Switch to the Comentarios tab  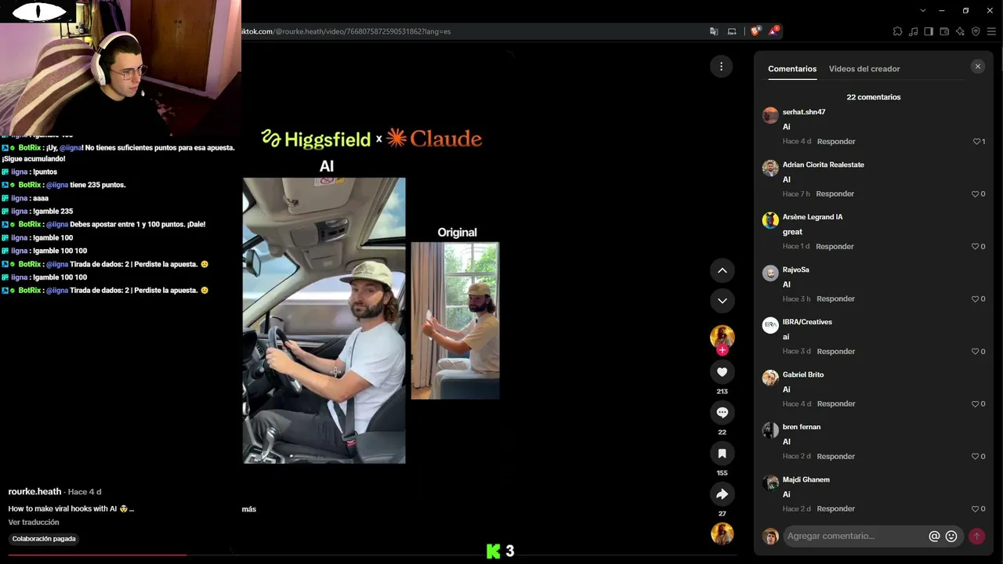pyautogui.click(x=792, y=69)
